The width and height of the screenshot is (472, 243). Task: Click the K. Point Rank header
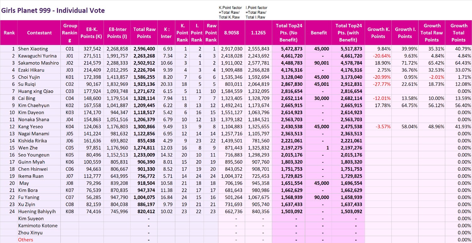click(182, 33)
